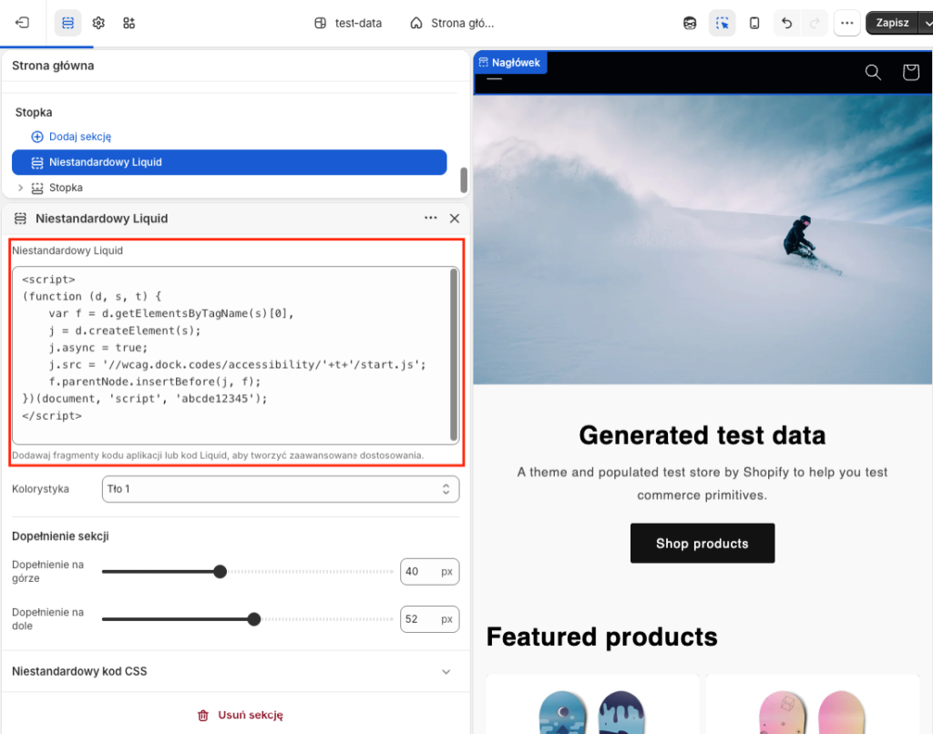Click Usuń sekcję delete button
Image resolution: width=933 pixels, height=734 pixels.
pyautogui.click(x=241, y=715)
